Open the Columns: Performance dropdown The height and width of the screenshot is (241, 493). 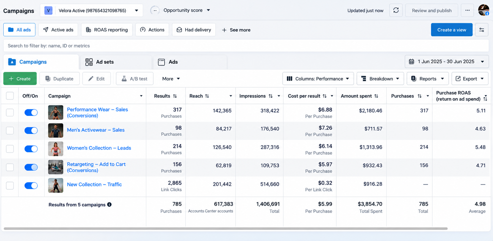coord(318,79)
